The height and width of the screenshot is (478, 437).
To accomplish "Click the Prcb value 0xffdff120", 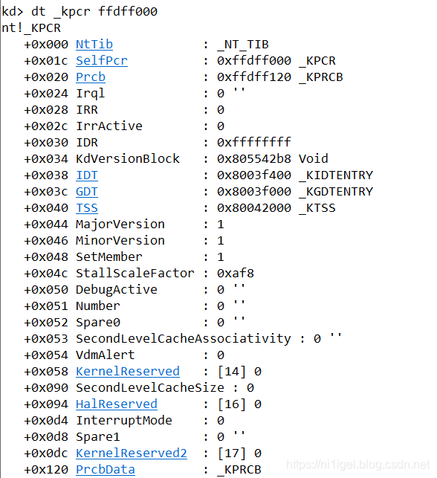I will tap(254, 77).
